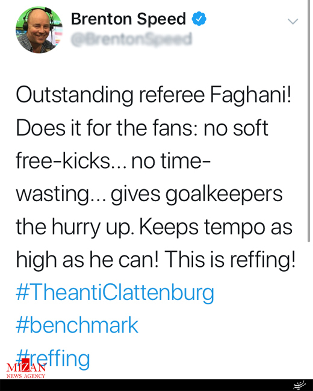Click the "Outstanding referee Faghani!" line
Viewport: 313px width, 391px height.
pos(153,96)
